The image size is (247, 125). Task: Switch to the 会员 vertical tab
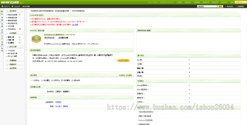2,37
